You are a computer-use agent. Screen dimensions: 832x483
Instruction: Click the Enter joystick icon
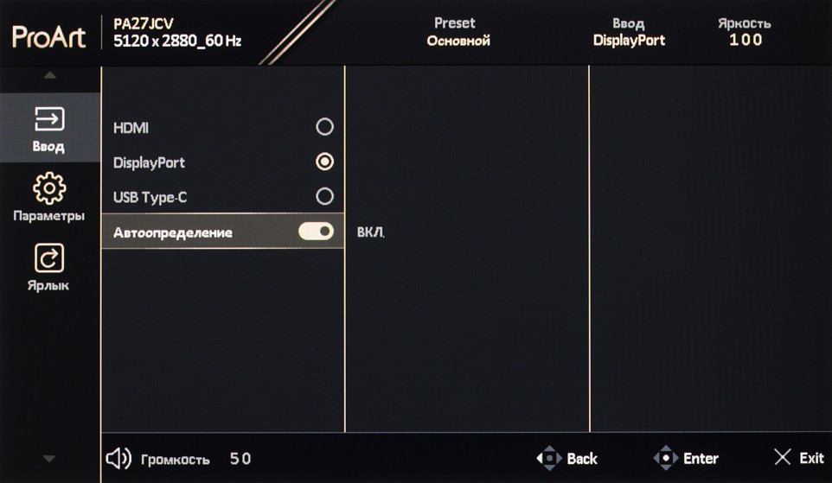tap(665, 459)
